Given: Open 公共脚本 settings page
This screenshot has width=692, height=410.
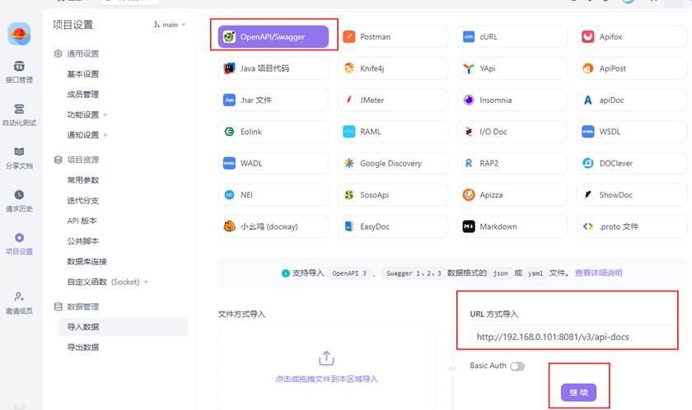Looking at the screenshot, I should (x=83, y=241).
